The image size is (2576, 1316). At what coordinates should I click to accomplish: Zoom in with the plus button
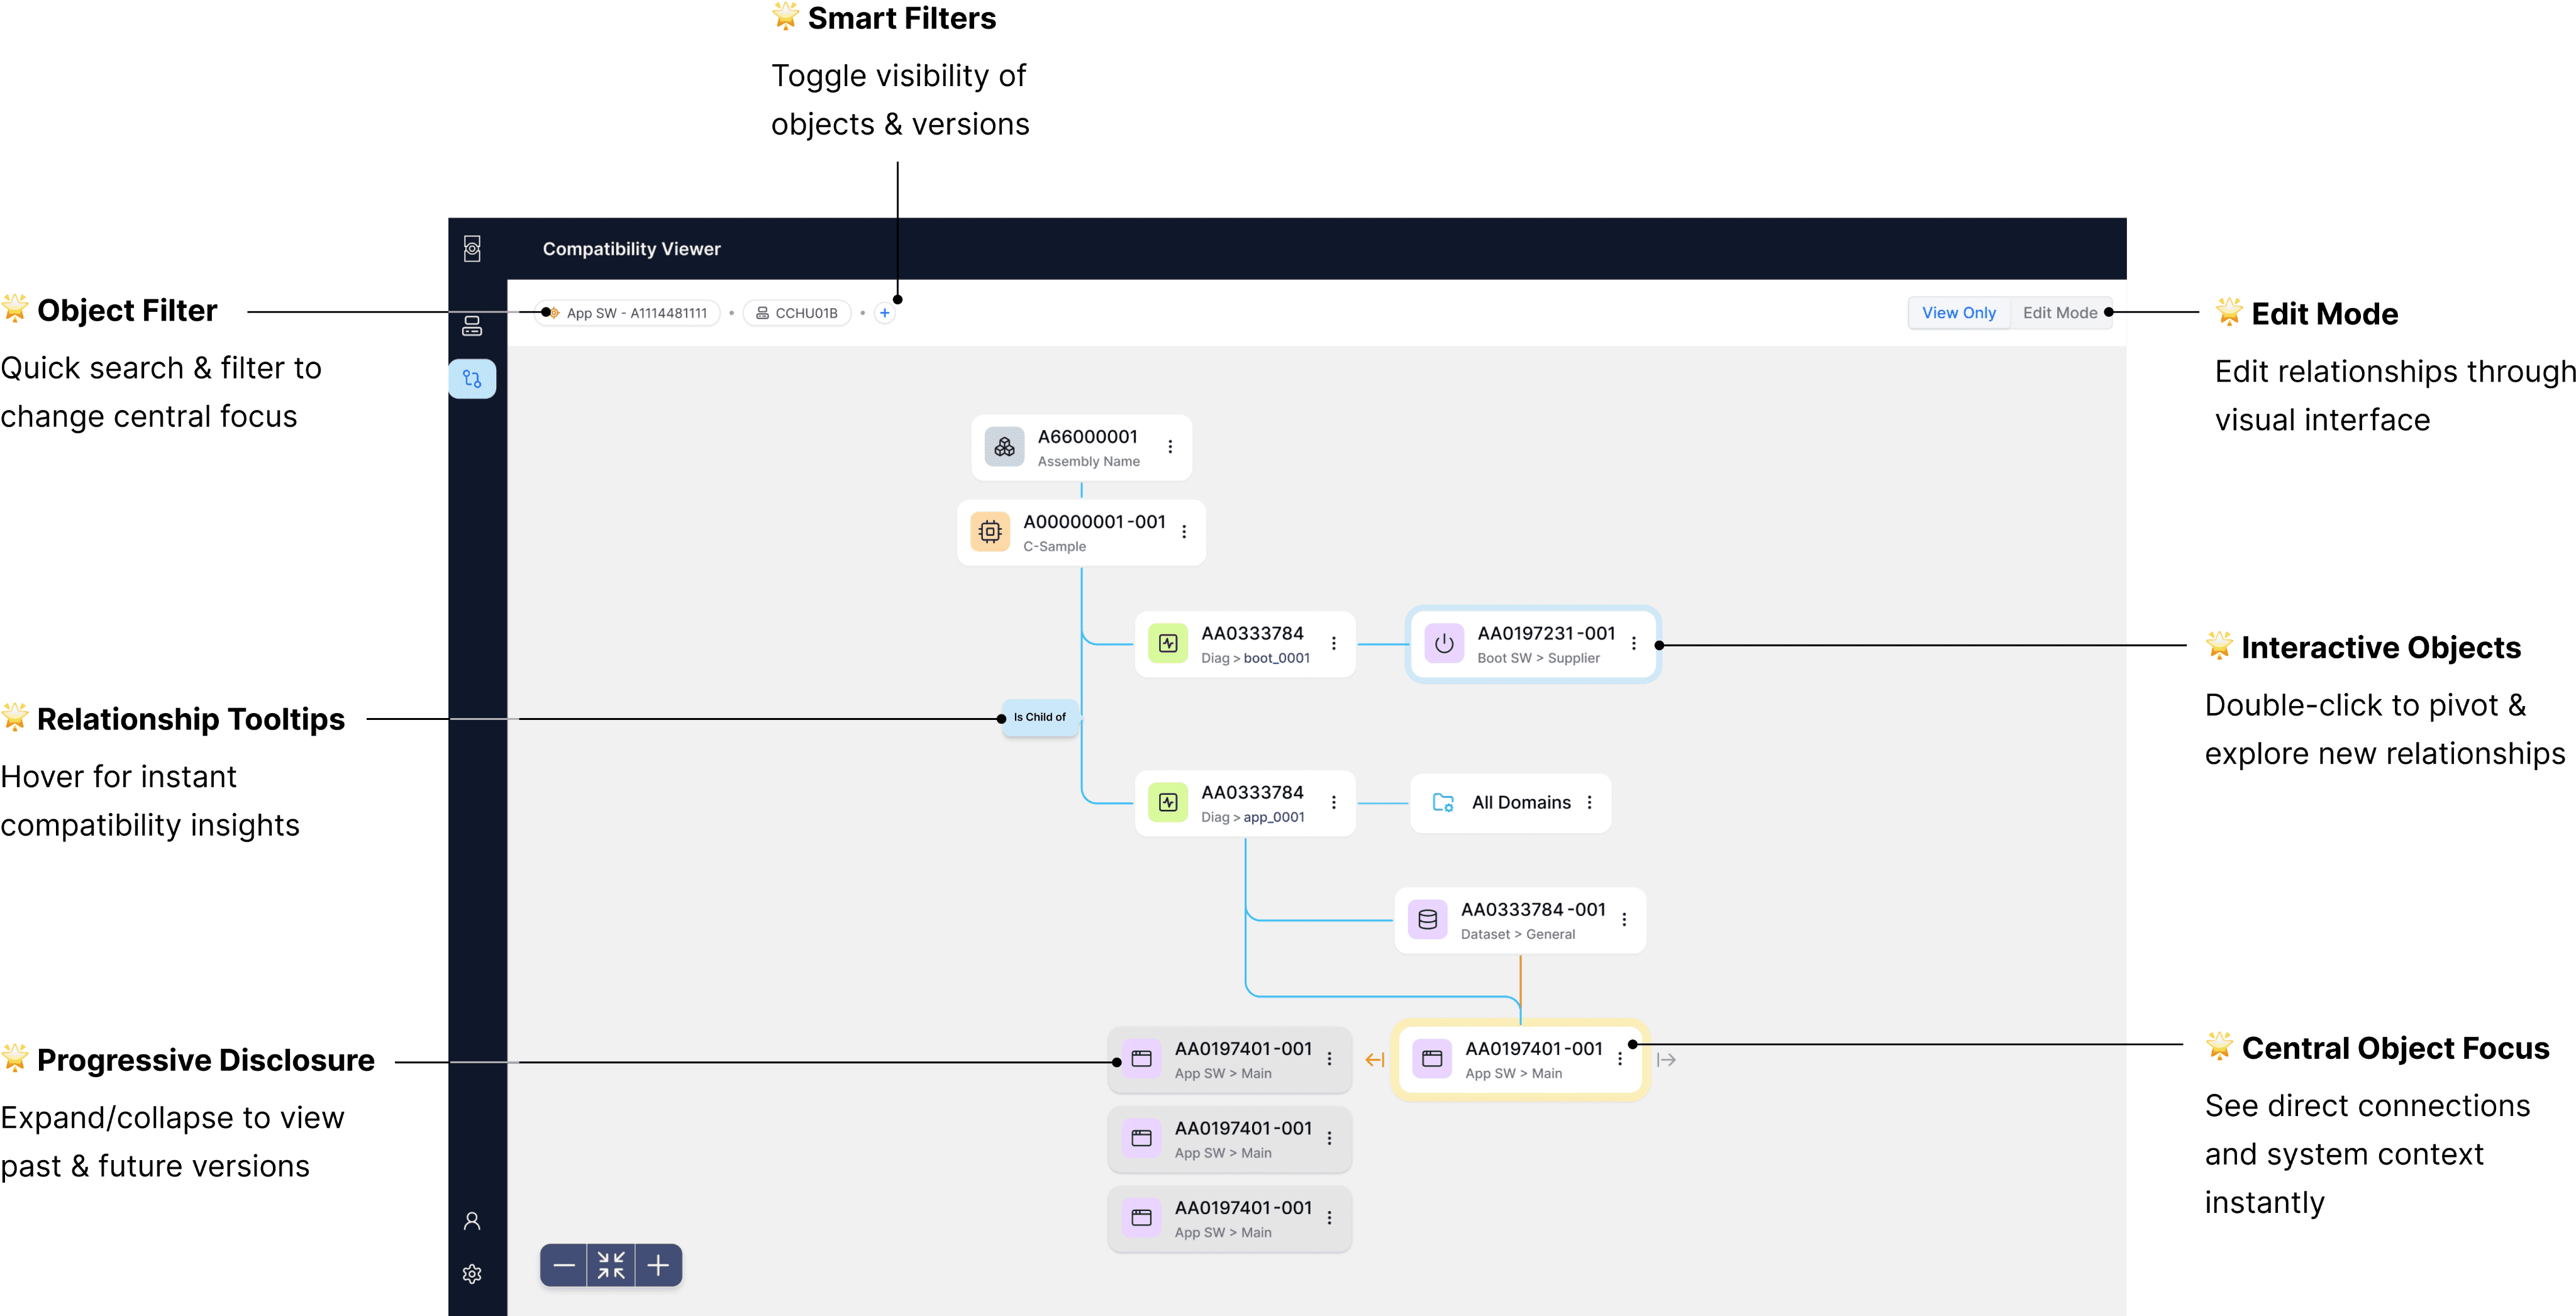[x=658, y=1265]
